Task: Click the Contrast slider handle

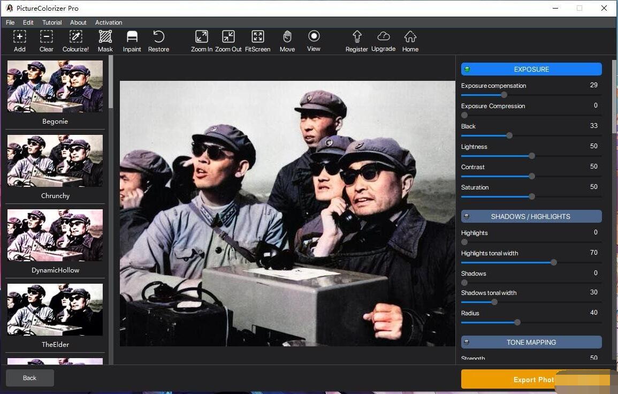Action: 532,176
